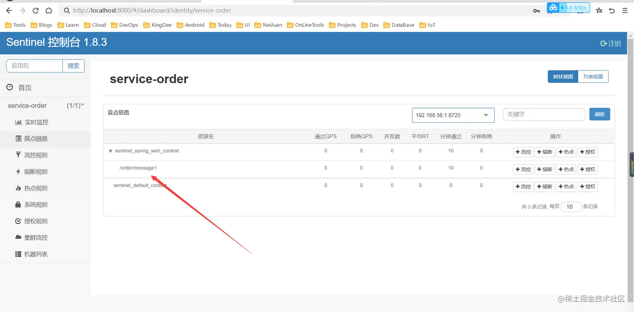Viewport: 634px width, 312px height.
Task: Click the /order/message1 resource name
Action: point(138,168)
